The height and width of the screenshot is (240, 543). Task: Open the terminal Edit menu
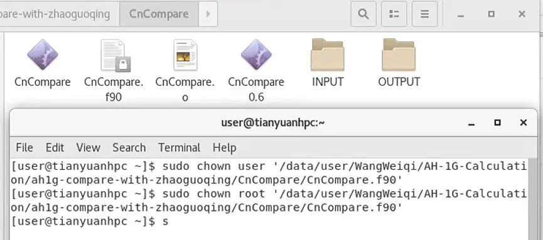pyautogui.click(x=55, y=148)
